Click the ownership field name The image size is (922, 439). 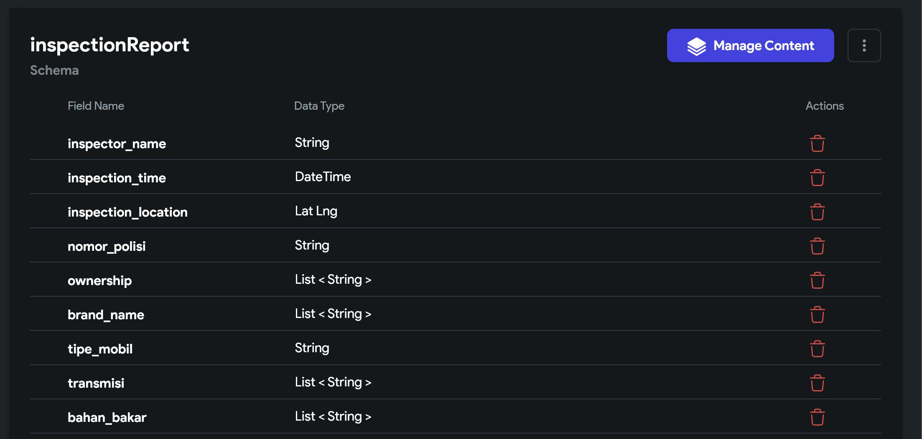click(x=99, y=280)
